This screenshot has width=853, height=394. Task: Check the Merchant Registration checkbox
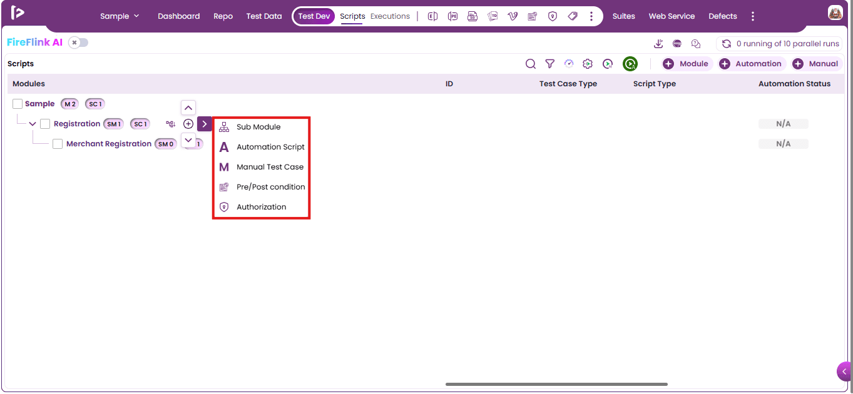(x=58, y=144)
